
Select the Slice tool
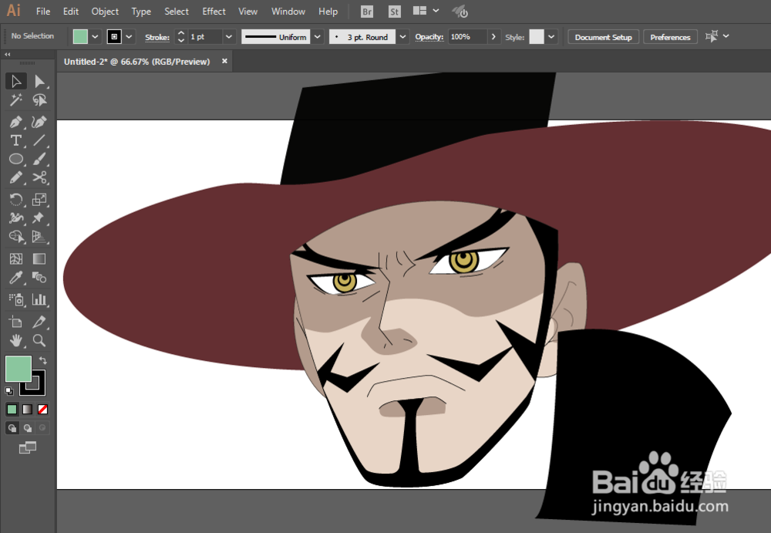(39, 322)
